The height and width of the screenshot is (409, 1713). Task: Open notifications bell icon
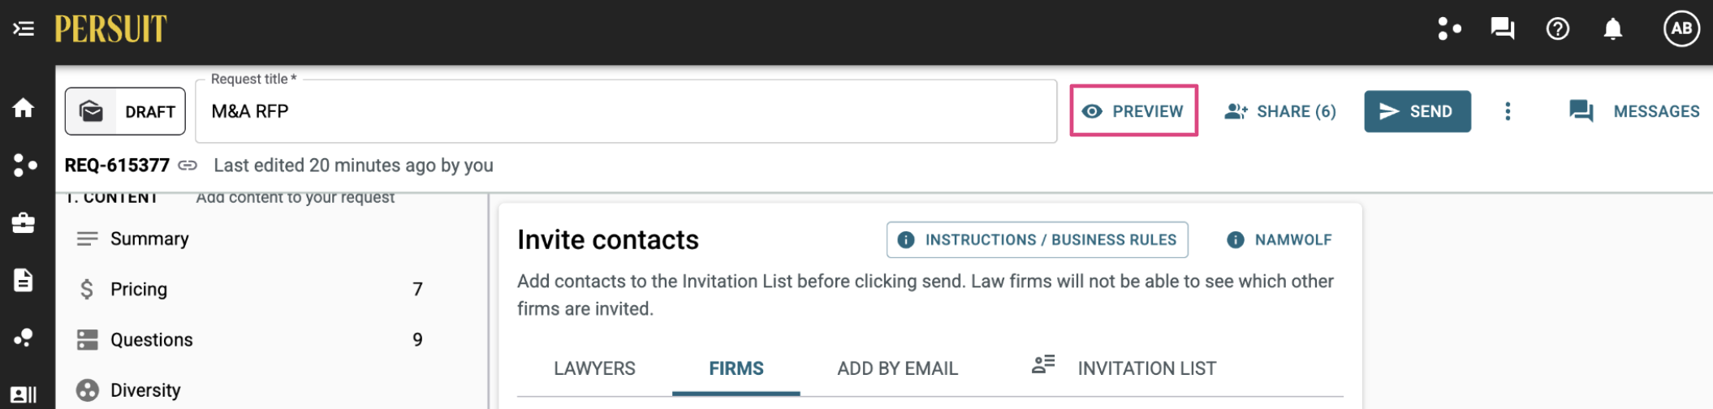tap(1612, 29)
